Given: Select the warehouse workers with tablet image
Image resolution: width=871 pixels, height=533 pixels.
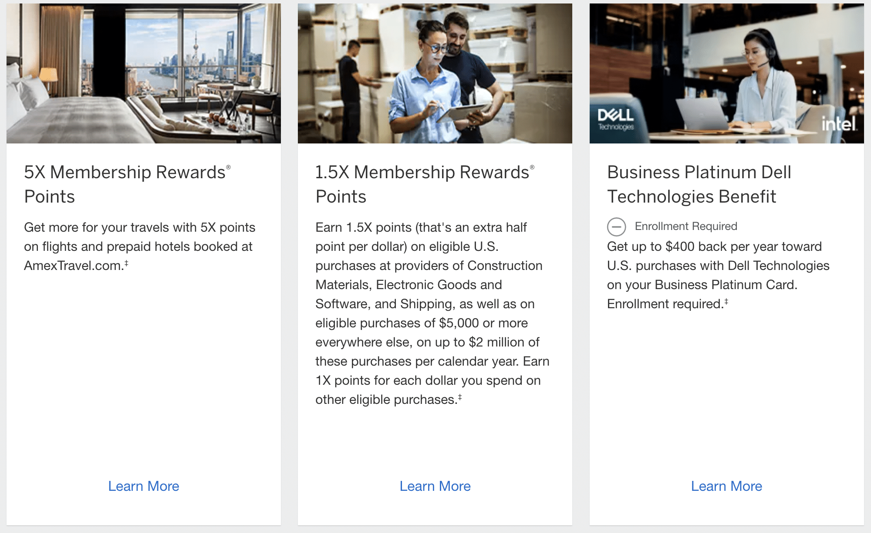Looking at the screenshot, I should 435,73.
